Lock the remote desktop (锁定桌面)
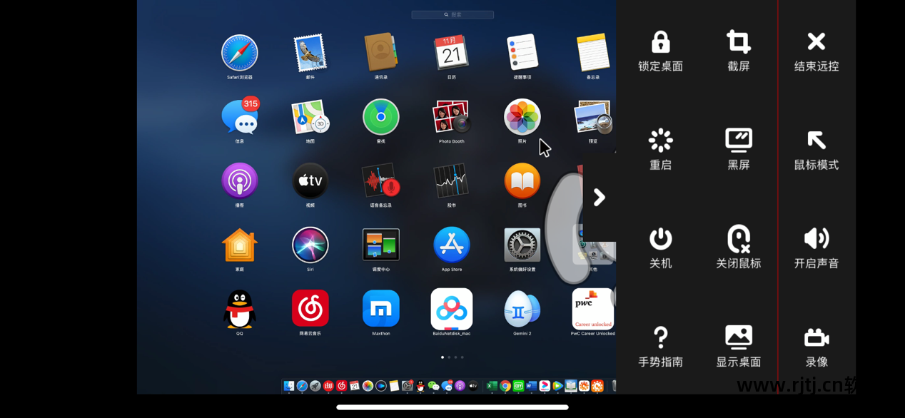Viewport: 905px width, 418px height. click(660, 51)
